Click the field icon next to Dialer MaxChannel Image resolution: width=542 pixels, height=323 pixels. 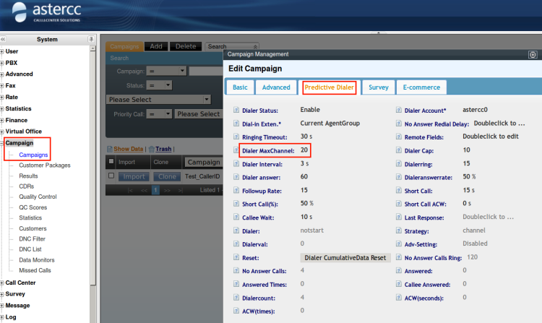(x=237, y=150)
